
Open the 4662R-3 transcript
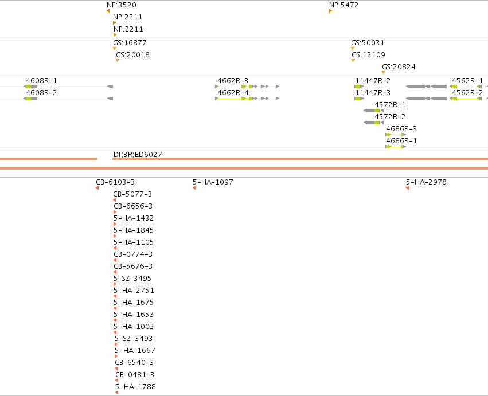233,81
